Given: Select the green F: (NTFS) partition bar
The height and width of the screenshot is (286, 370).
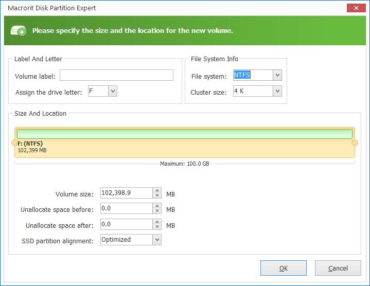Looking at the screenshot, I should 185,134.
